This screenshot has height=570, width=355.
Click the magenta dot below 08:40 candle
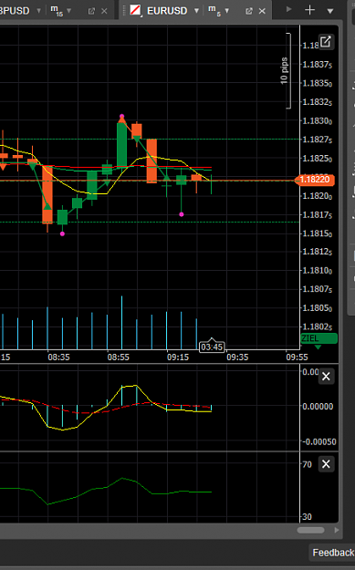coord(62,233)
